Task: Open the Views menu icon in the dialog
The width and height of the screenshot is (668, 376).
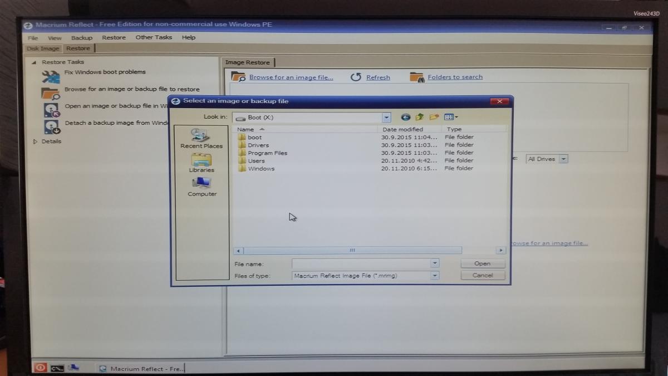Action: (x=451, y=117)
